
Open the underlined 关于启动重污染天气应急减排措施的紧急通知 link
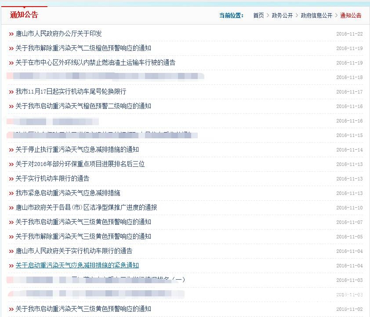77,265
